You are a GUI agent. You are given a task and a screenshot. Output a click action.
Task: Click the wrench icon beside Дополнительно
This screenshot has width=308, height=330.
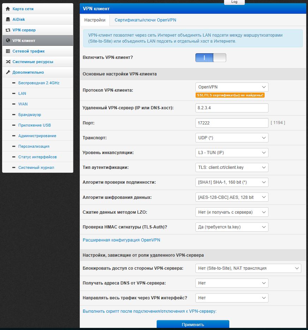[8, 72]
